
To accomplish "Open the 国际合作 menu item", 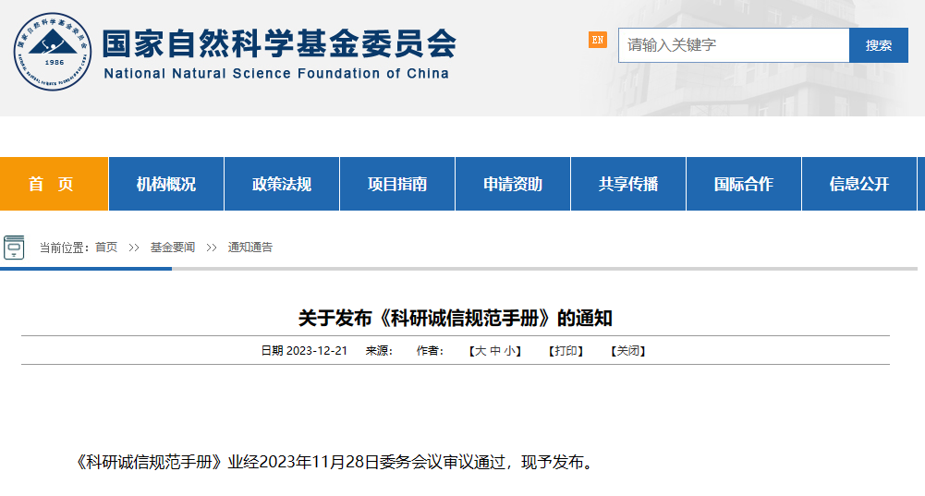I will [x=743, y=184].
